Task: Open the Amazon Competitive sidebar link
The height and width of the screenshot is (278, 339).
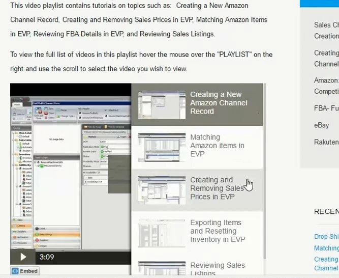Action: click(326, 86)
